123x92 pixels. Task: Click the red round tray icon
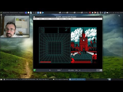point(90,13)
